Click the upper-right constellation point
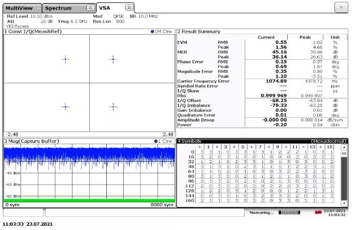The image size is (352, 230). (113, 59)
